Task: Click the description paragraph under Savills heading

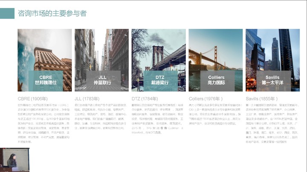Action: tap(272, 123)
